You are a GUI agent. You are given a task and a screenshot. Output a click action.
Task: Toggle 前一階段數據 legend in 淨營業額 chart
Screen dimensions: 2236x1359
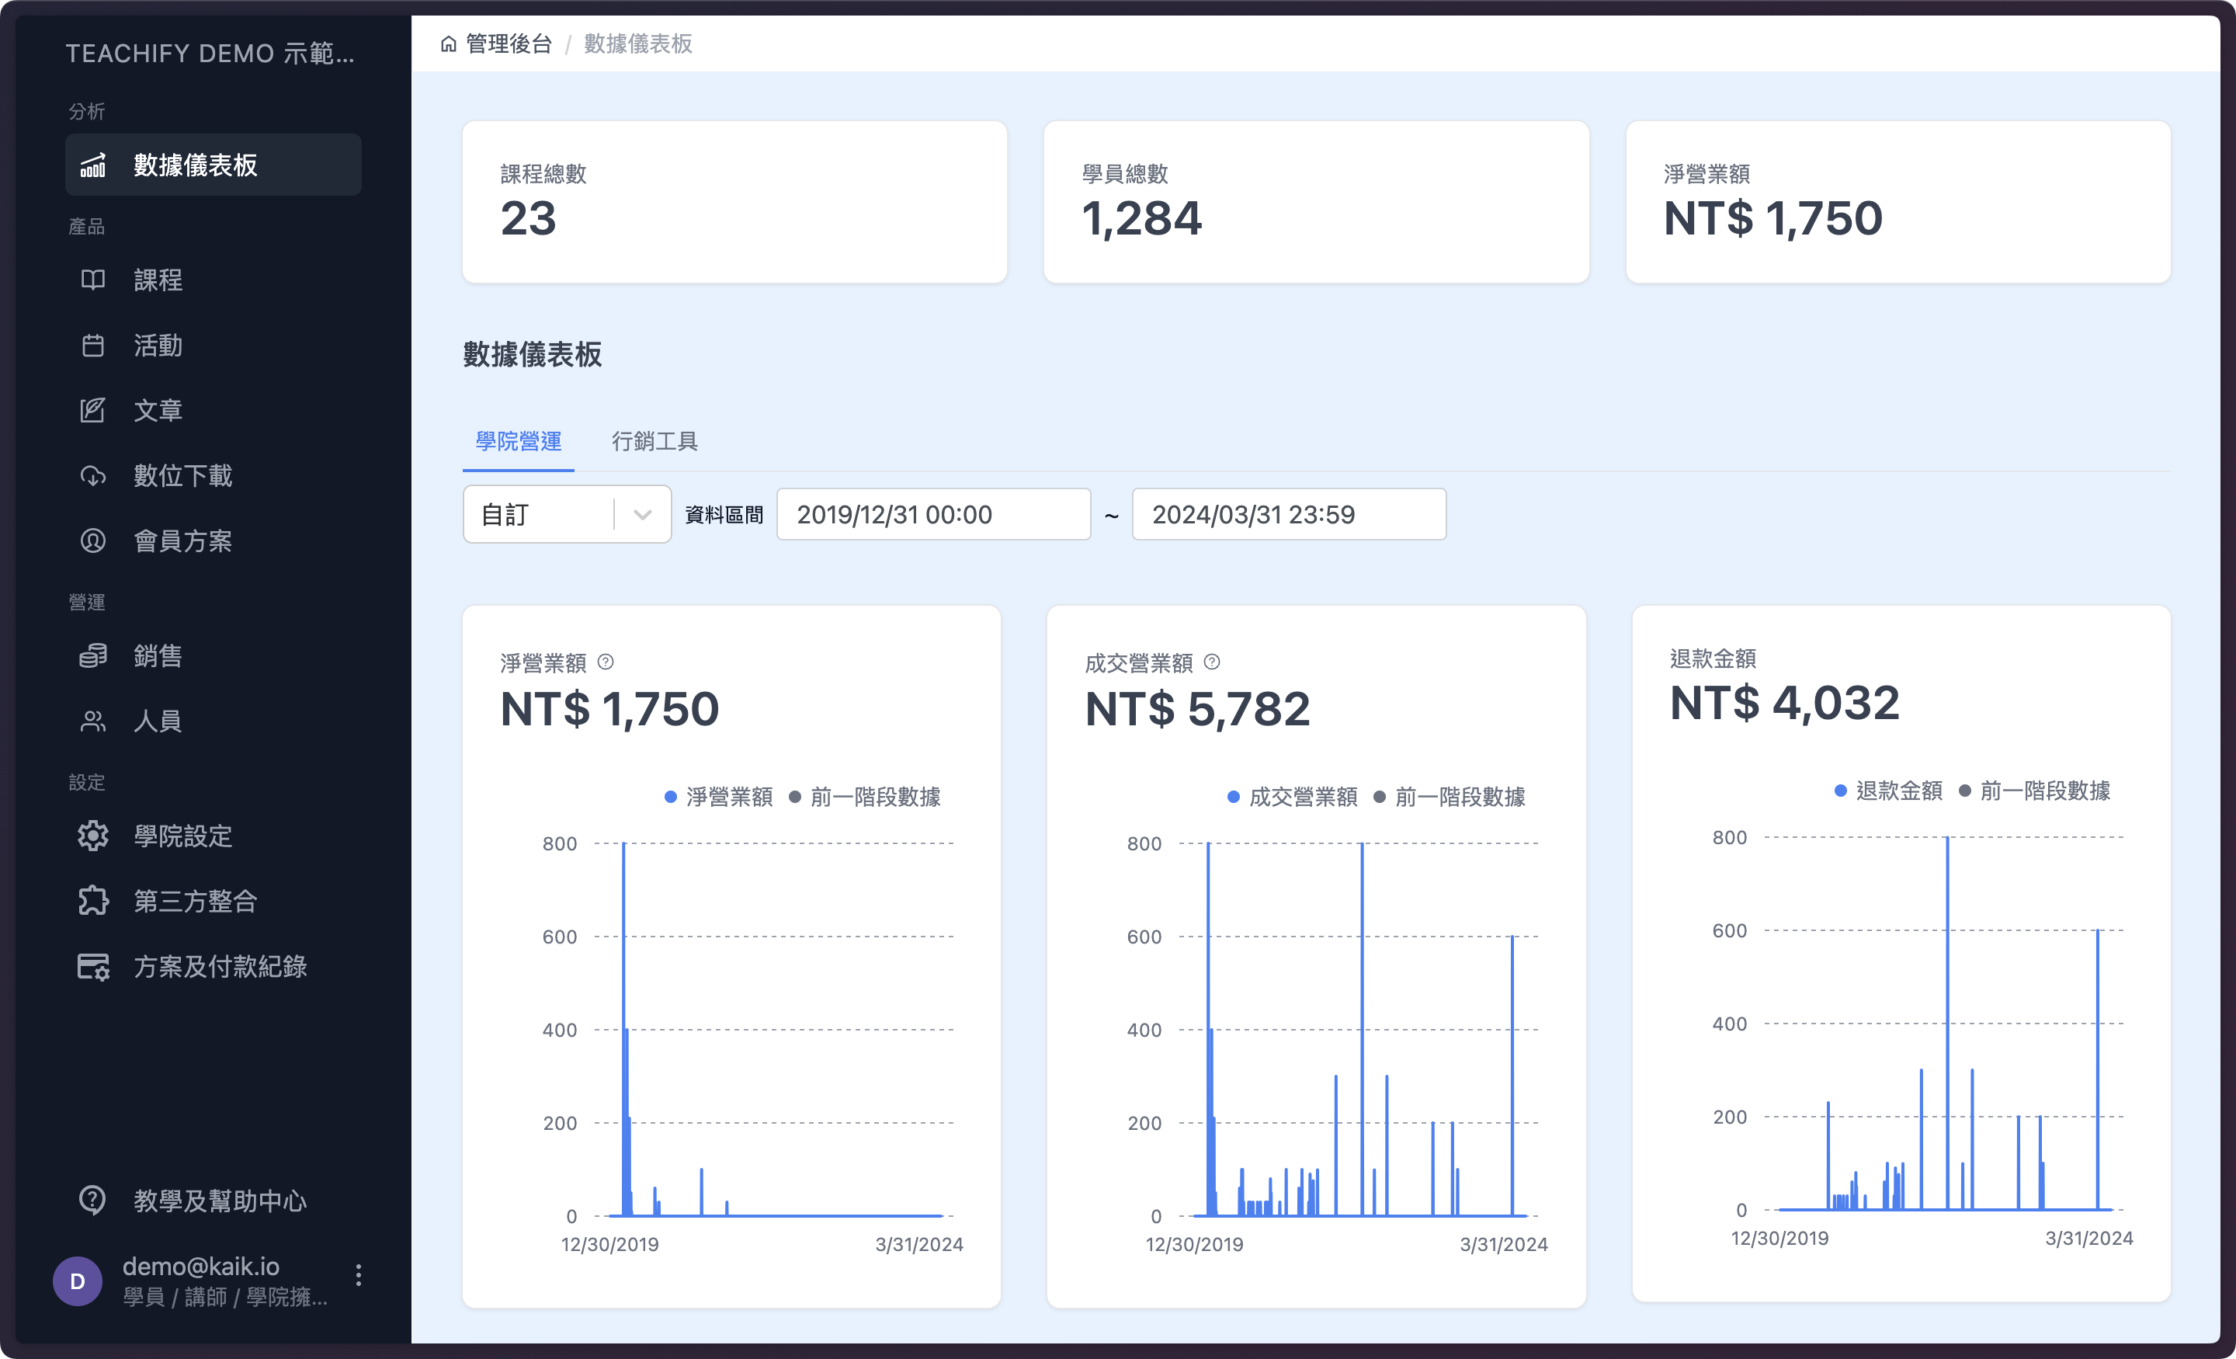[x=865, y=796]
